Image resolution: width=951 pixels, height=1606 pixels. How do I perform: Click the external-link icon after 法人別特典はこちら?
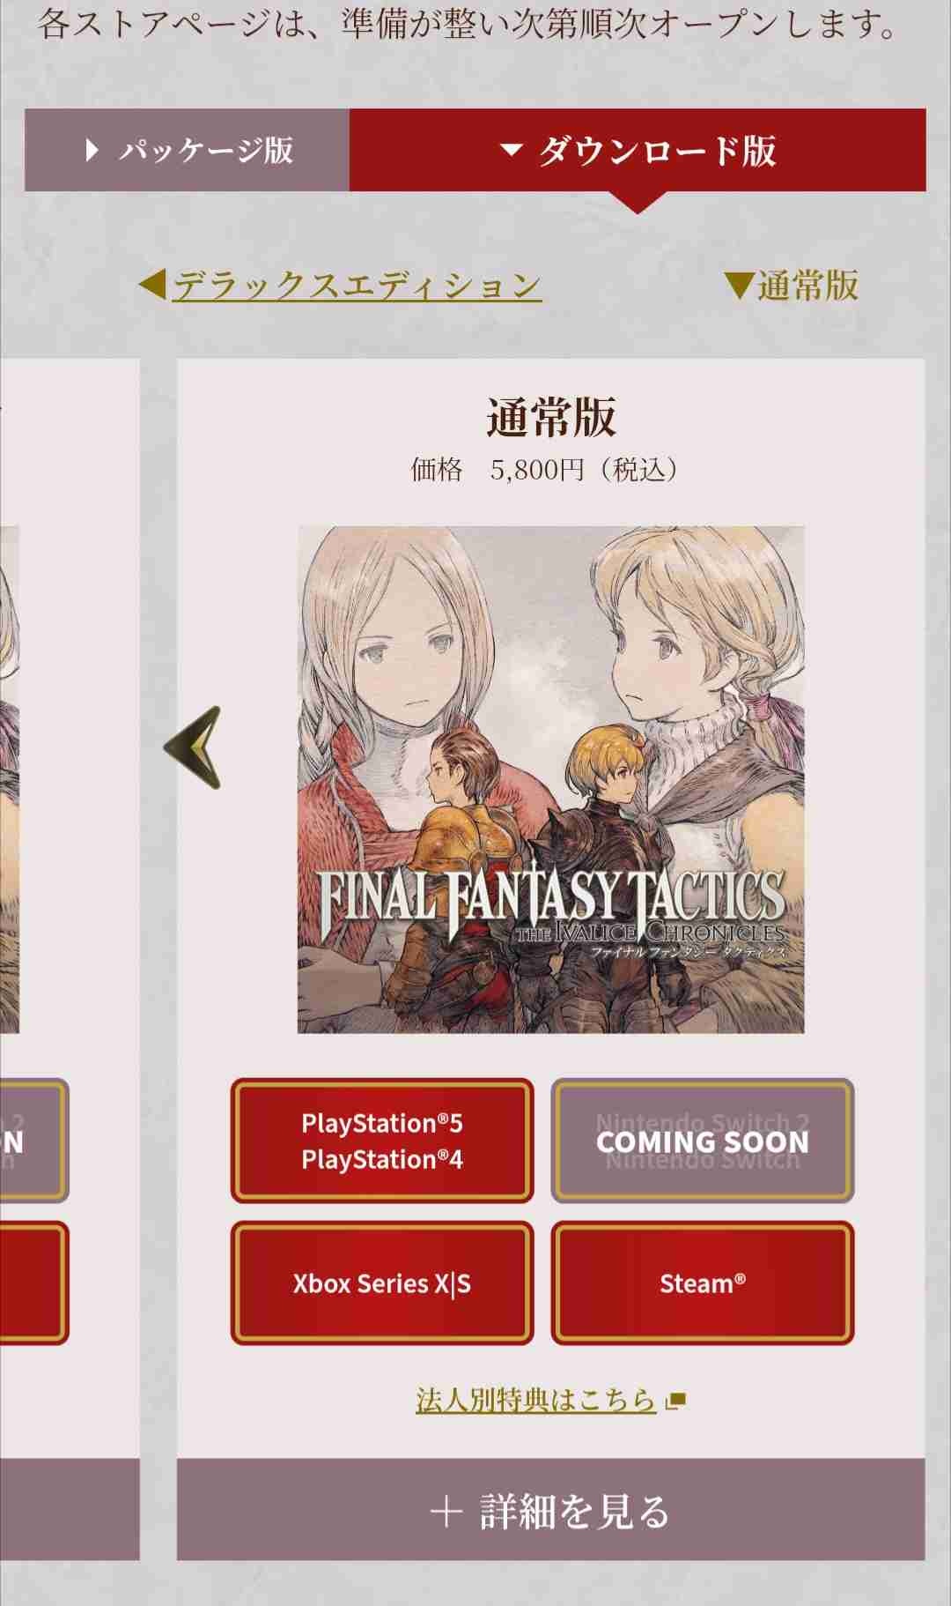pos(675,1401)
